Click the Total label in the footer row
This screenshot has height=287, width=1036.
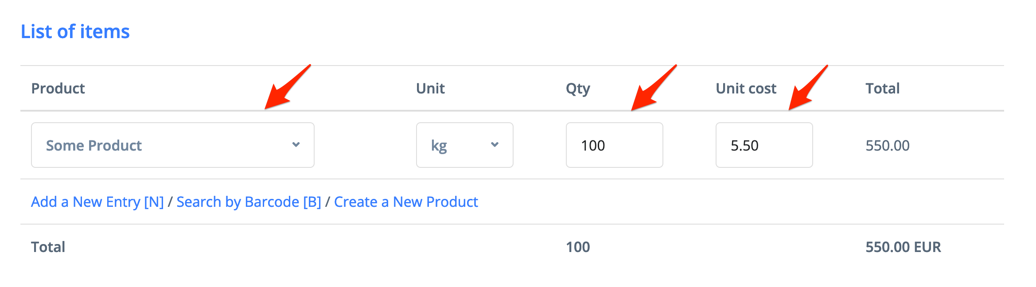pos(48,247)
